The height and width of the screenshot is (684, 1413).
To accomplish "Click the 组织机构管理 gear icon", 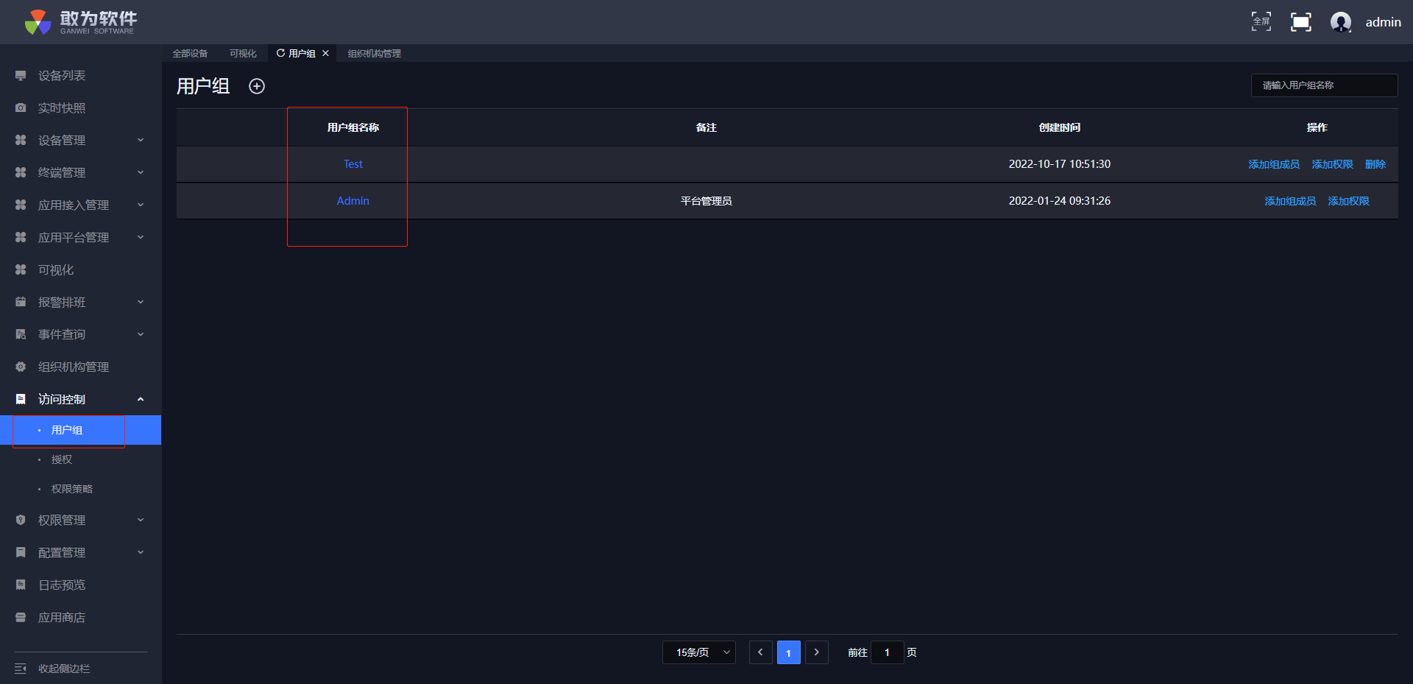I will click(21, 367).
